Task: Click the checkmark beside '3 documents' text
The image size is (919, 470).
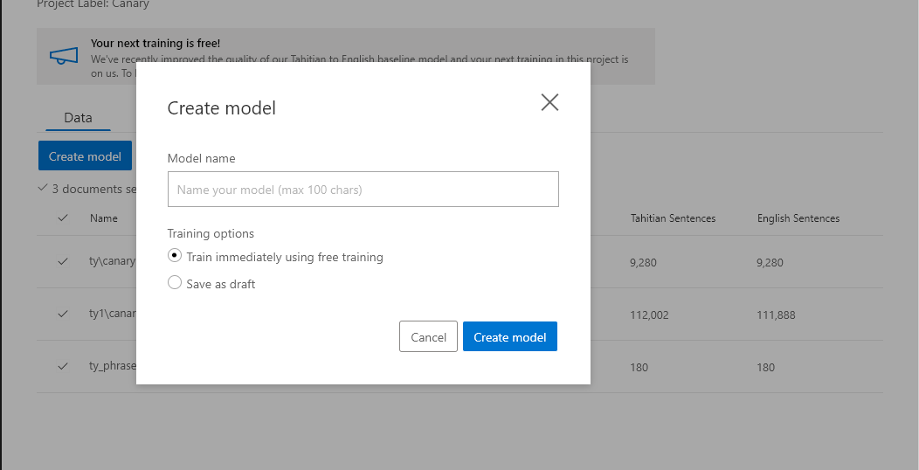Action: [43, 188]
